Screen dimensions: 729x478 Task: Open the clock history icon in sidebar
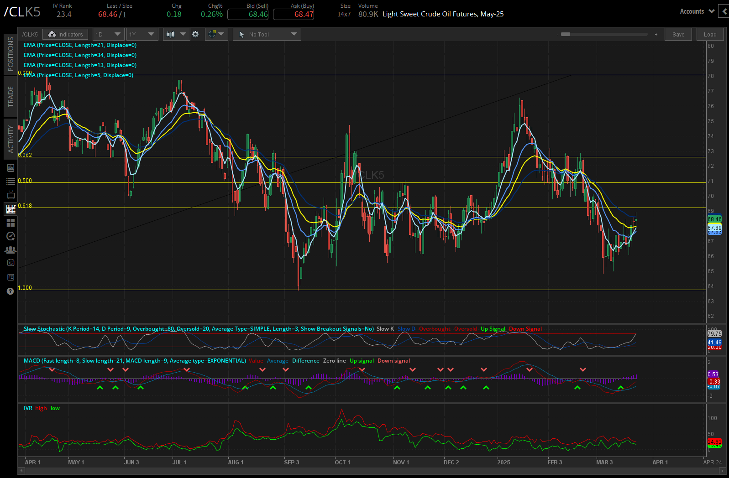coord(10,236)
